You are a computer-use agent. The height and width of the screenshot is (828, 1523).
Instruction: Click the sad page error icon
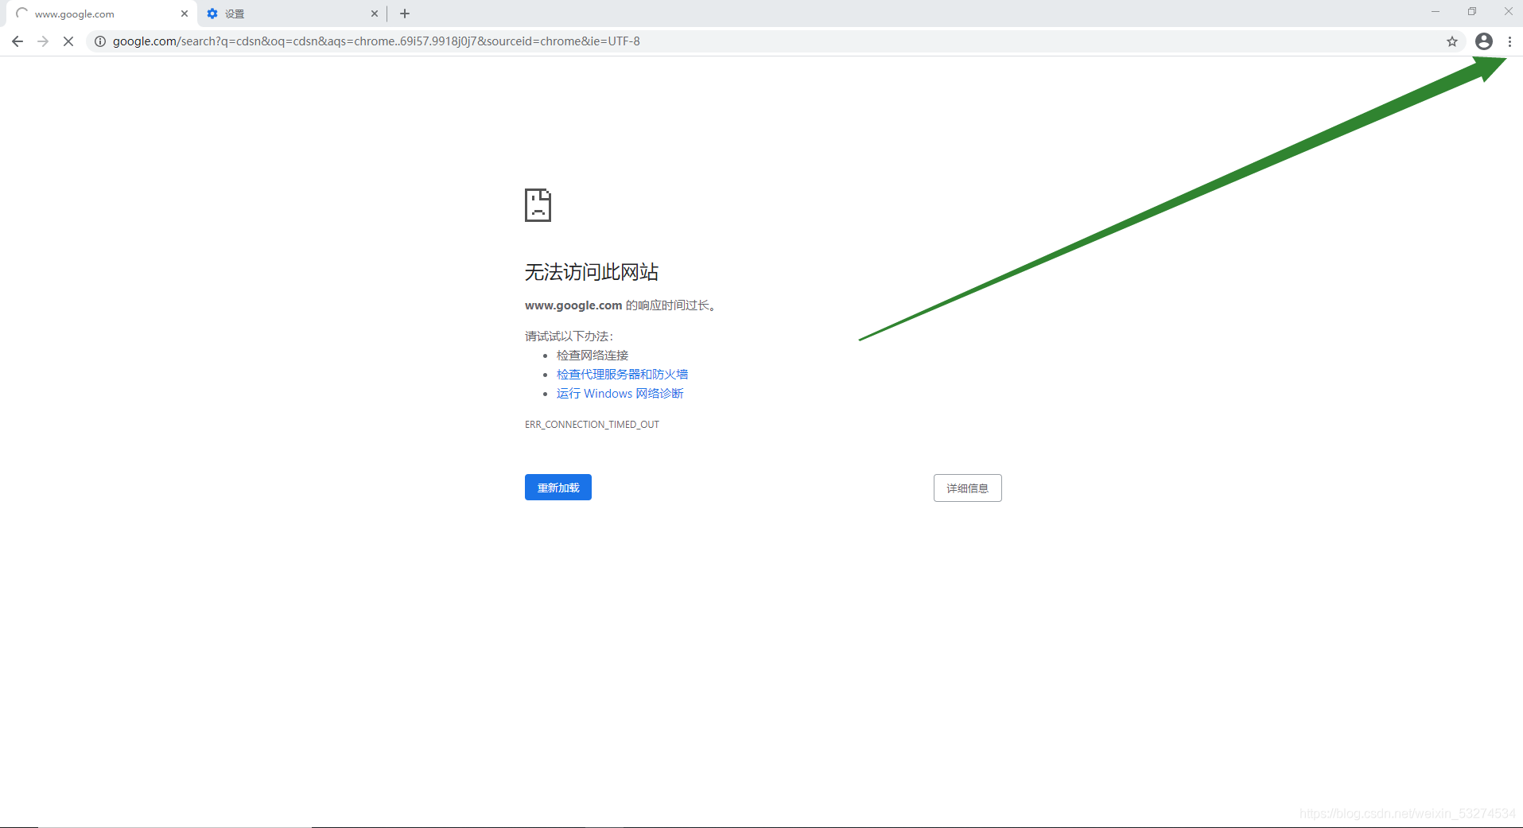pyautogui.click(x=538, y=205)
